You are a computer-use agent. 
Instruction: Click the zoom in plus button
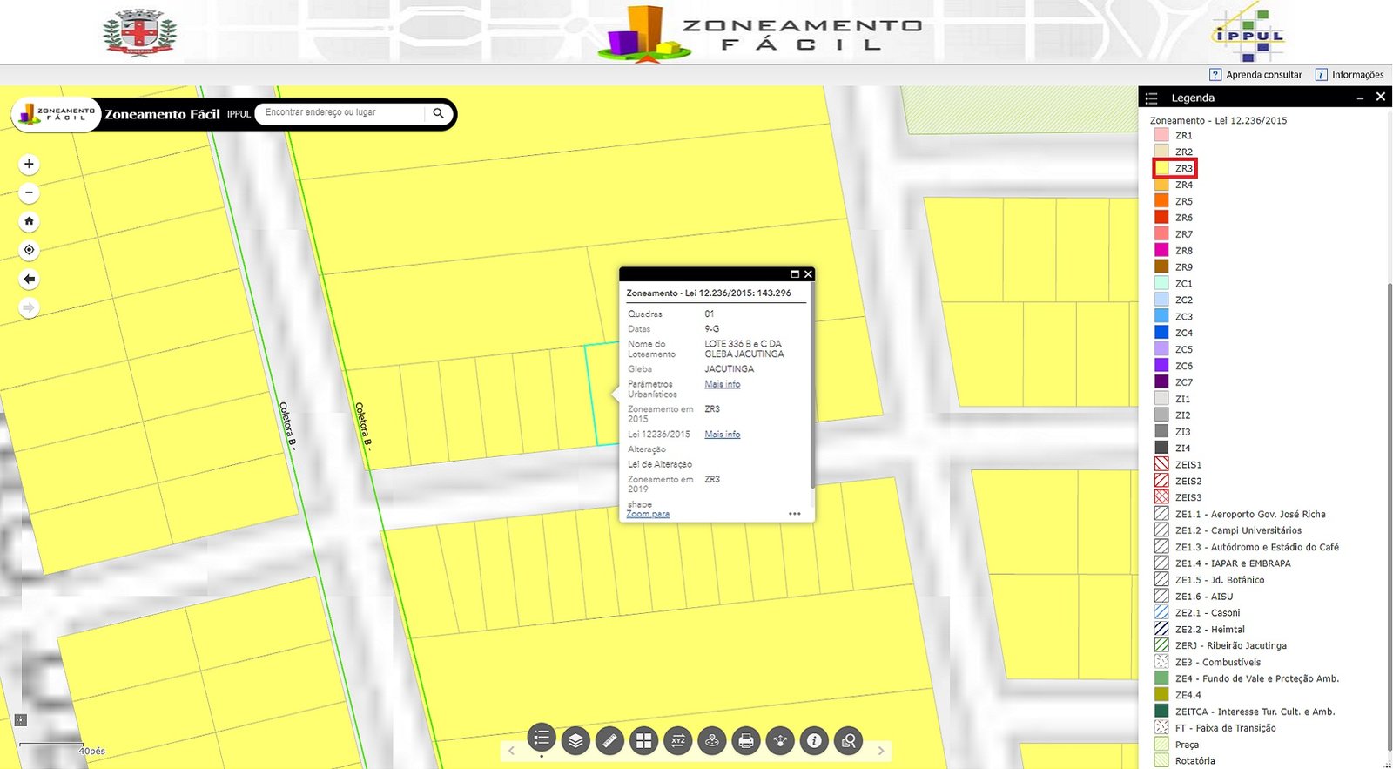point(29,164)
